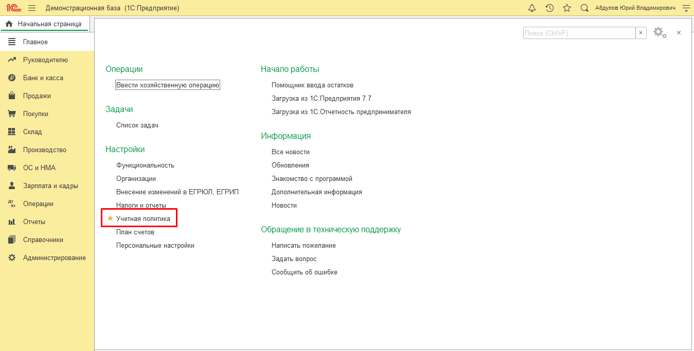694x351 pixels.
Task: Clear the search field with x button
Action: [640, 33]
